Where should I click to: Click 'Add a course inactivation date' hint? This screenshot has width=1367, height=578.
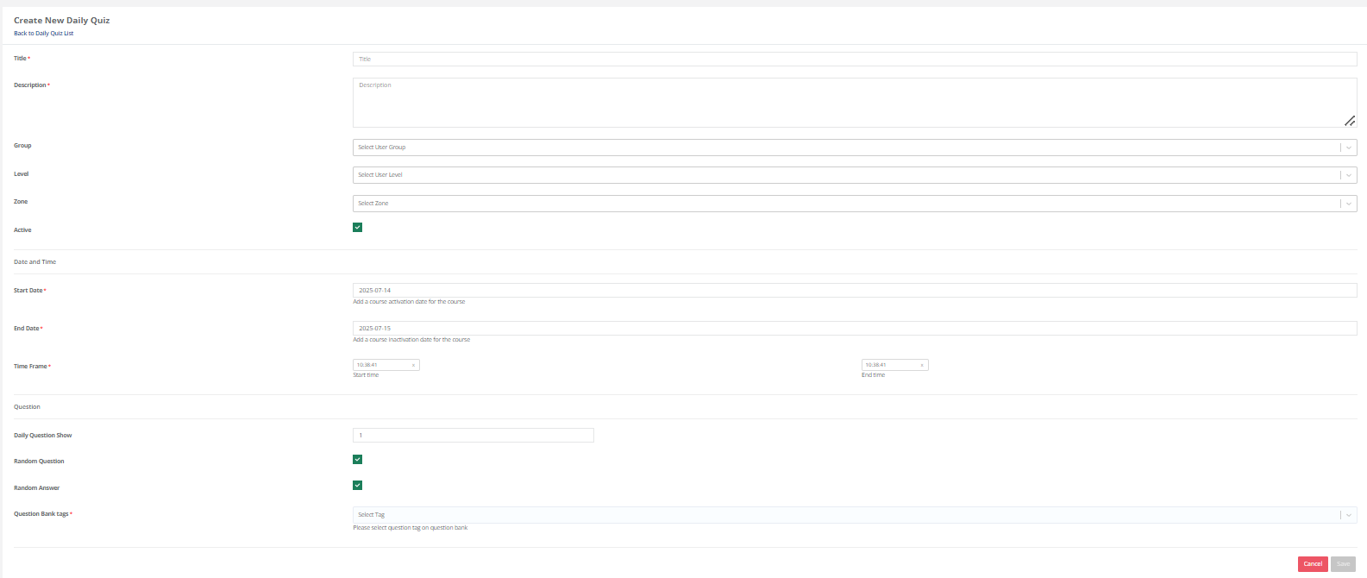pyautogui.click(x=411, y=340)
